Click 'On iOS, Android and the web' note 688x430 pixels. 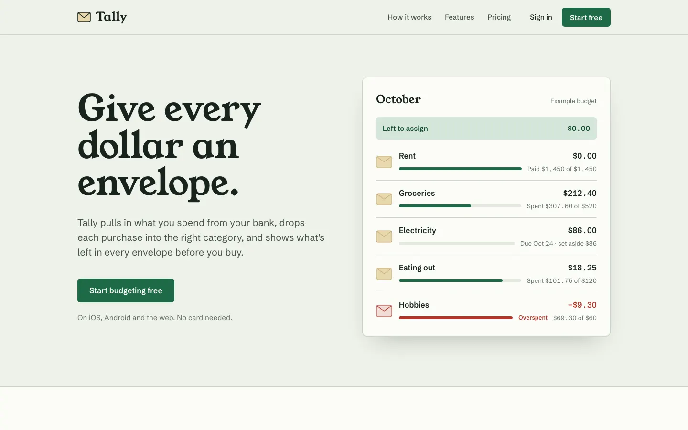click(155, 318)
